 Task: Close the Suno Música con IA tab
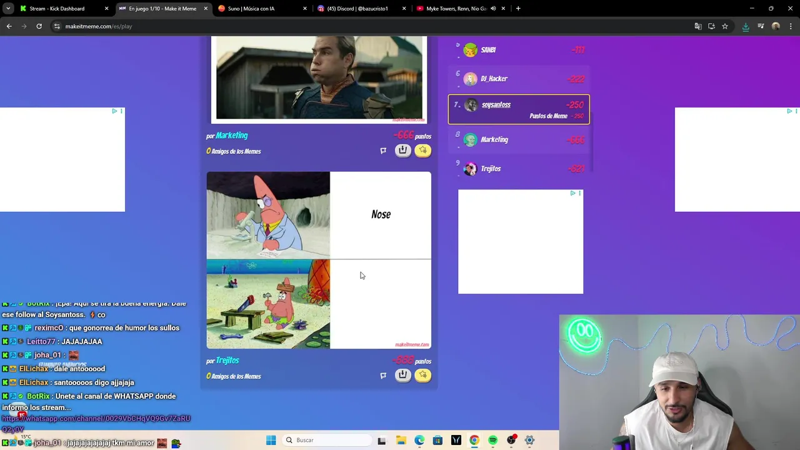(x=305, y=9)
